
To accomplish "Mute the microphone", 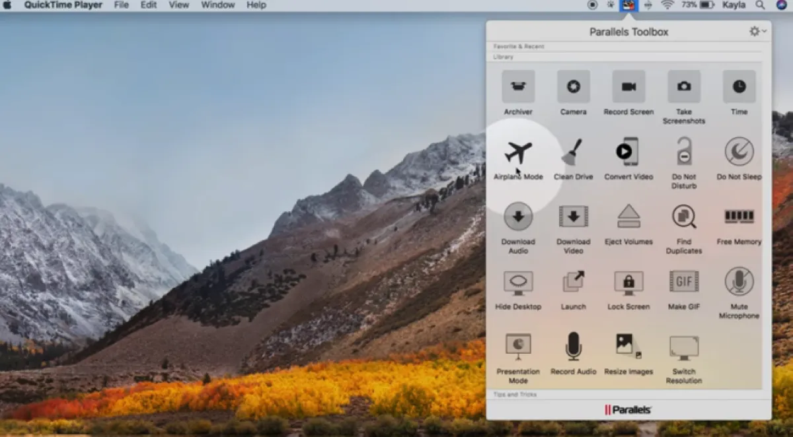I will (x=739, y=282).
